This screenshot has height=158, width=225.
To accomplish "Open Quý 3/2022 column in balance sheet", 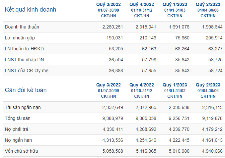I will pos(108,90).
